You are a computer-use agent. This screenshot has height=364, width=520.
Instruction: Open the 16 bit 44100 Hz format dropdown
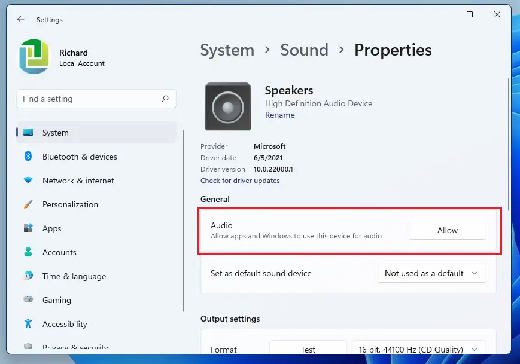point(419,348)
